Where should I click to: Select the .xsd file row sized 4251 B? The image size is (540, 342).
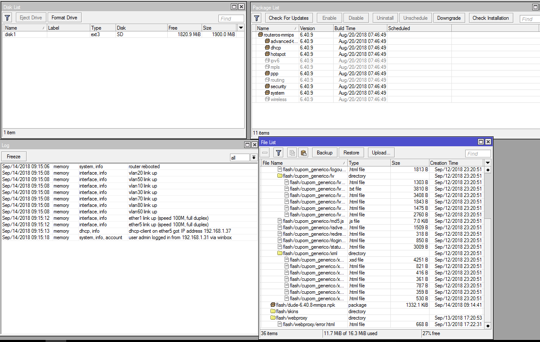373,260
